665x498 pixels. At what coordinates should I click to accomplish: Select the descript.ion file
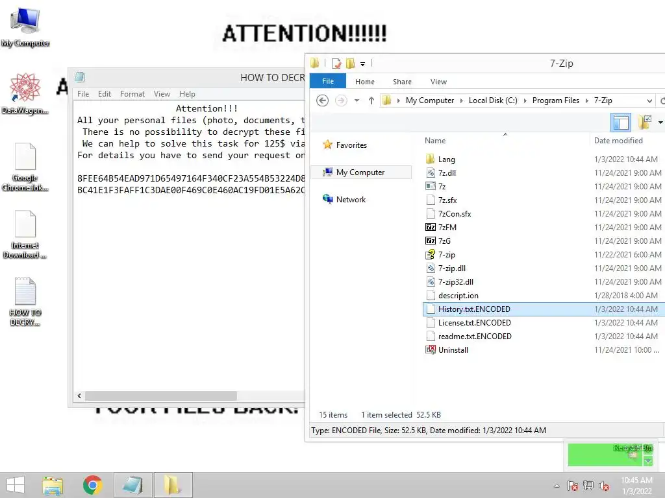[544, 296]
